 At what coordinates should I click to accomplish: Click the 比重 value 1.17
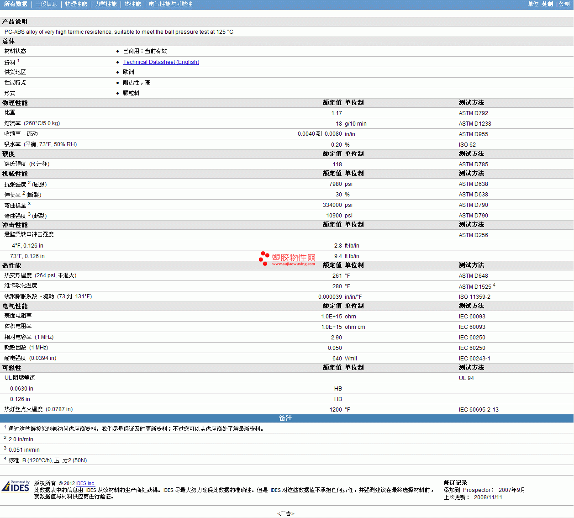[x=337, y=113]
